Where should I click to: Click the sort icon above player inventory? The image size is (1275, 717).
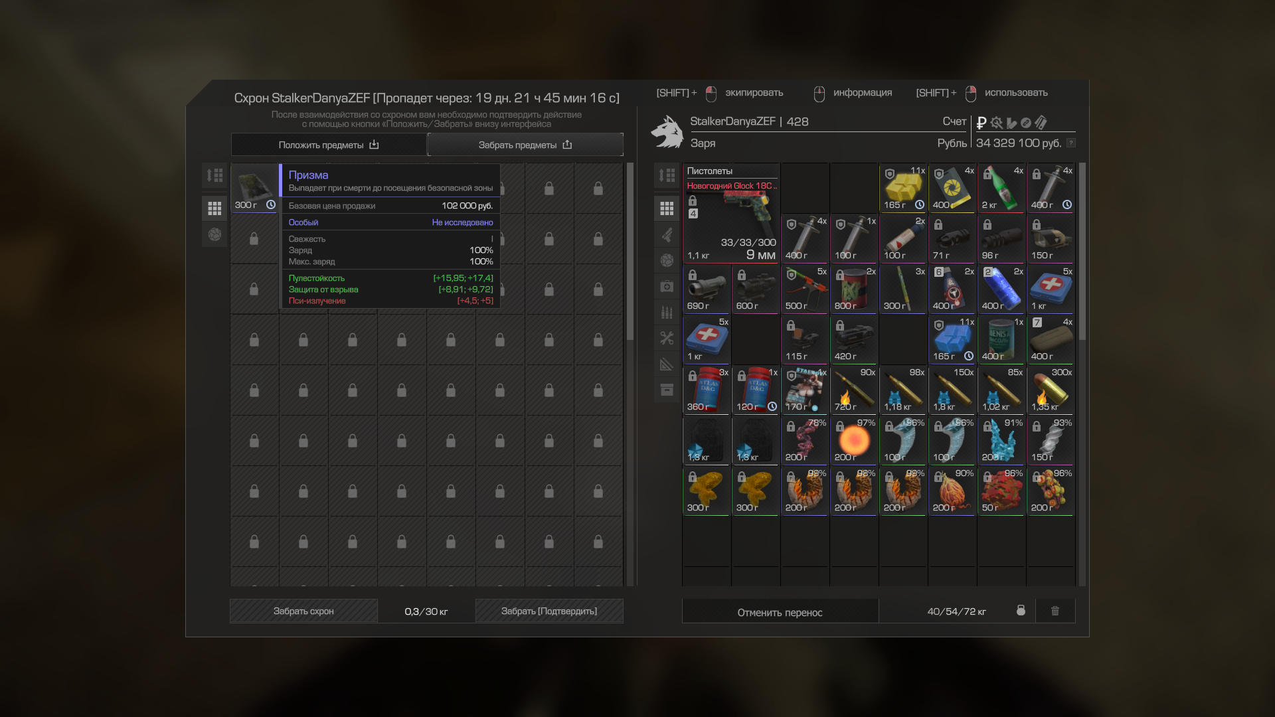pos(667,175)
